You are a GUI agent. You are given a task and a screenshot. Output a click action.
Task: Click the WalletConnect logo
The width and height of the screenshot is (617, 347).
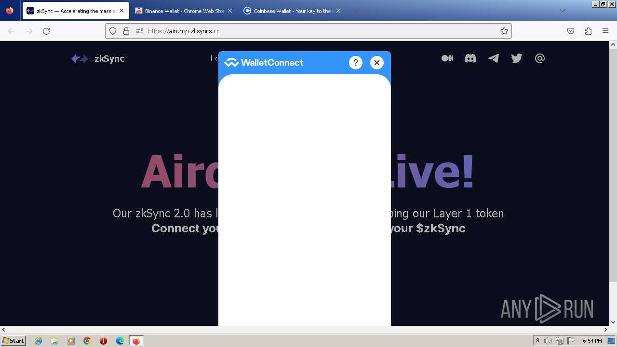click(x=264, y=63)
